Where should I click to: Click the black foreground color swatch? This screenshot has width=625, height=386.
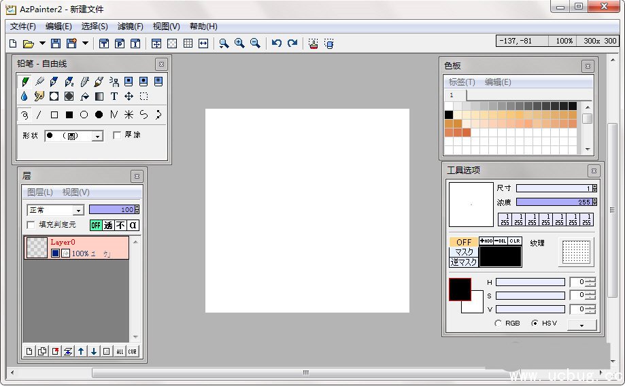(x=458, y=289)
